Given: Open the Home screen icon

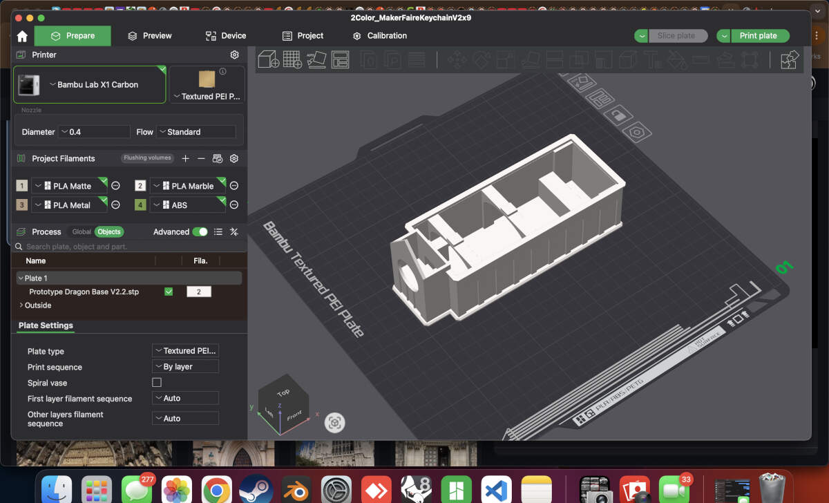Looking at the screenshot, I should (22, 36).
